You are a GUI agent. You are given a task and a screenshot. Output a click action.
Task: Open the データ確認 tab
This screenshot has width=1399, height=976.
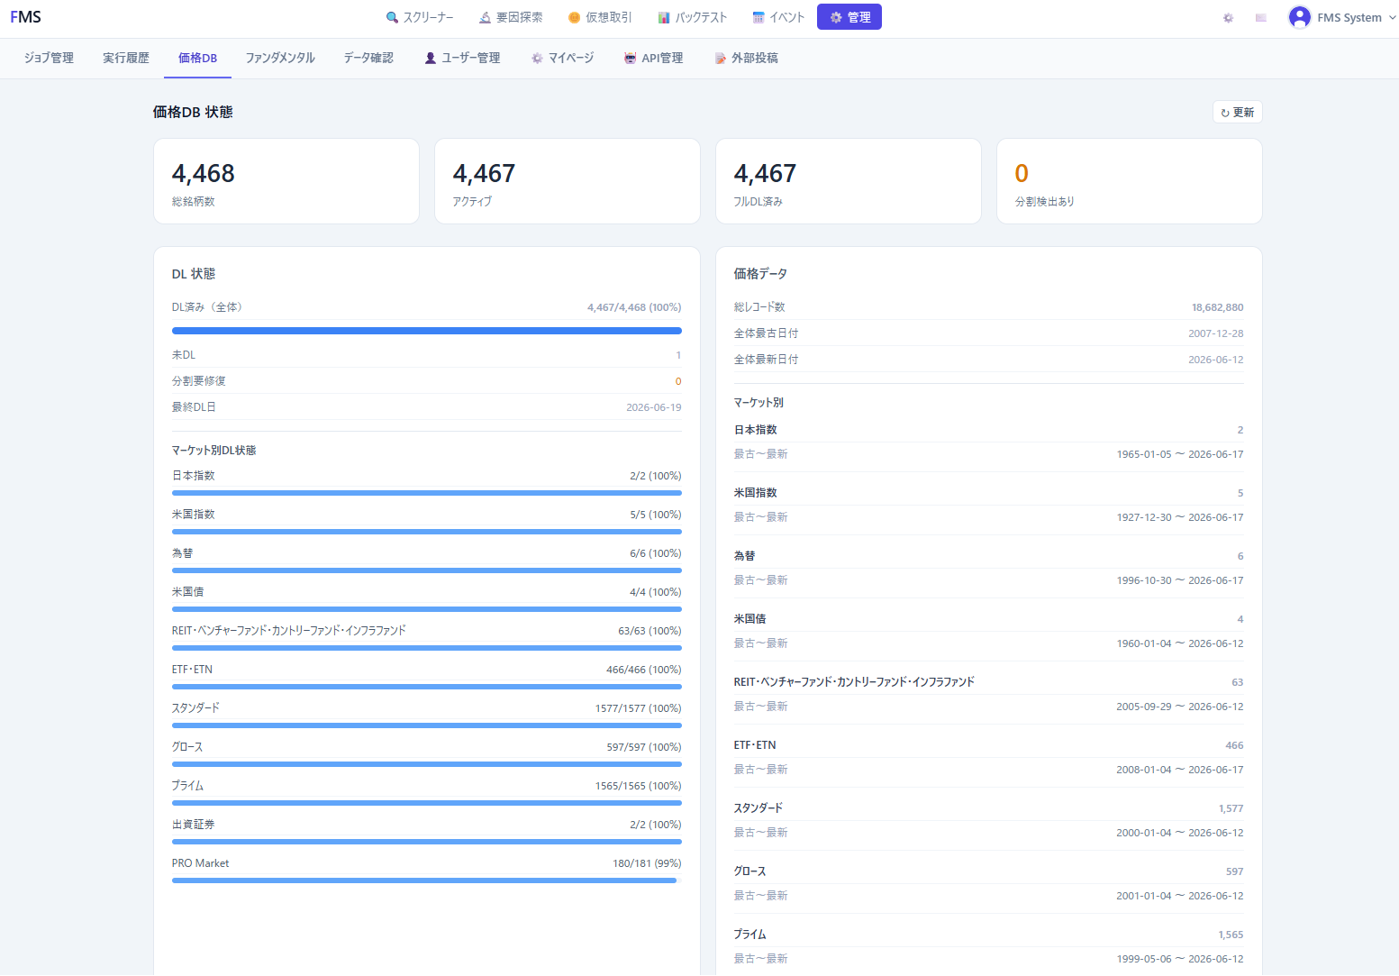point(368,58)
